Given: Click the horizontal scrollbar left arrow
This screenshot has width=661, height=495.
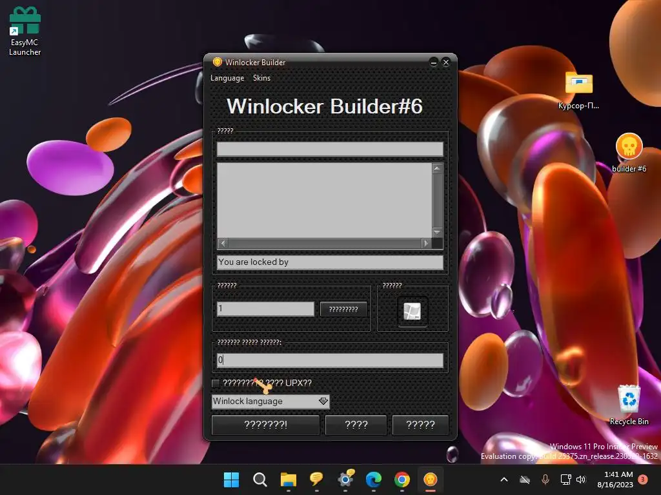Looking at the screenshot, I should pyautogui.click(x=223, y=243).
